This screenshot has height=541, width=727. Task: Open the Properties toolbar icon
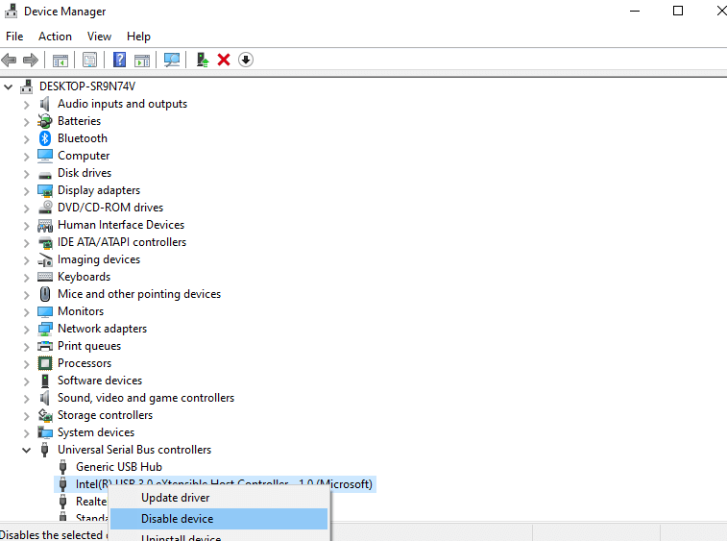89,60
